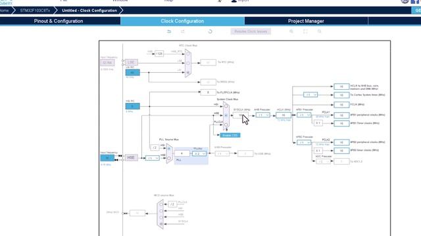
Task: Open the Cortex System timer divider dropdown
Action: [x=310, y=94]
